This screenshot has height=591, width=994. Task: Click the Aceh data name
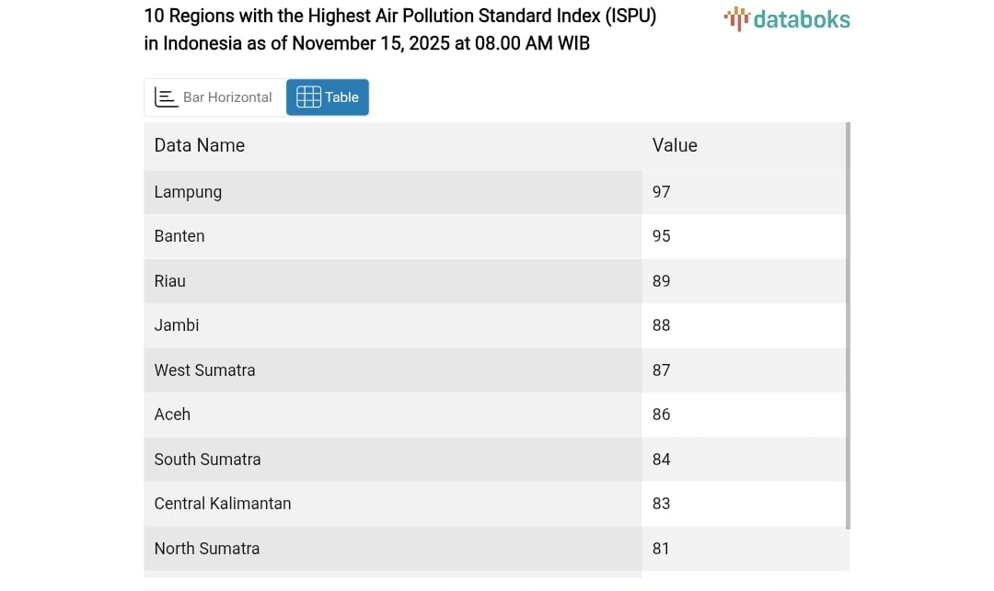point(172,415)
